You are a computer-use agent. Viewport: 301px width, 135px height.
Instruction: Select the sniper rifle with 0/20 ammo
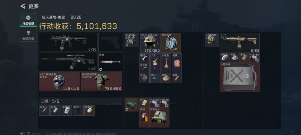point(68,62)
